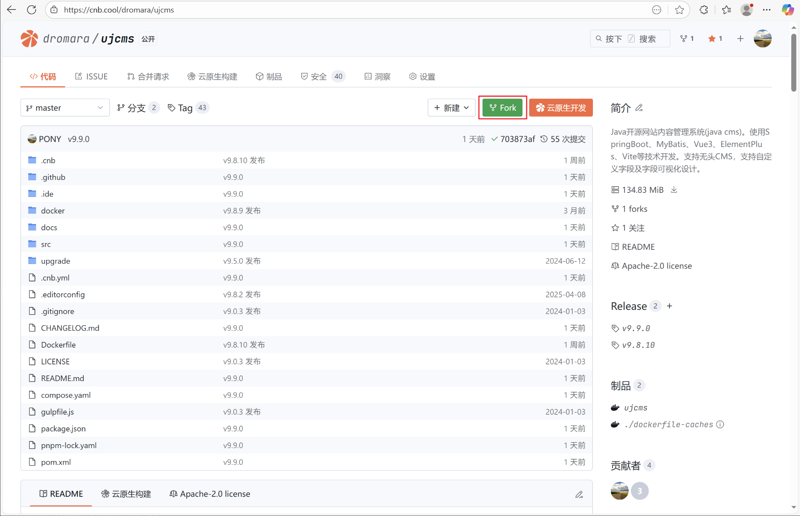Open the upgrade folder
Image resolution: width=800 pixels, height=516 pixels.
55,261
